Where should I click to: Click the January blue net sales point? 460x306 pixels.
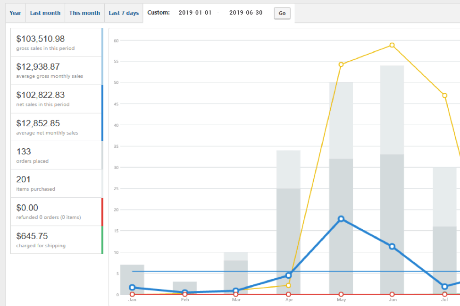point(132,287)
